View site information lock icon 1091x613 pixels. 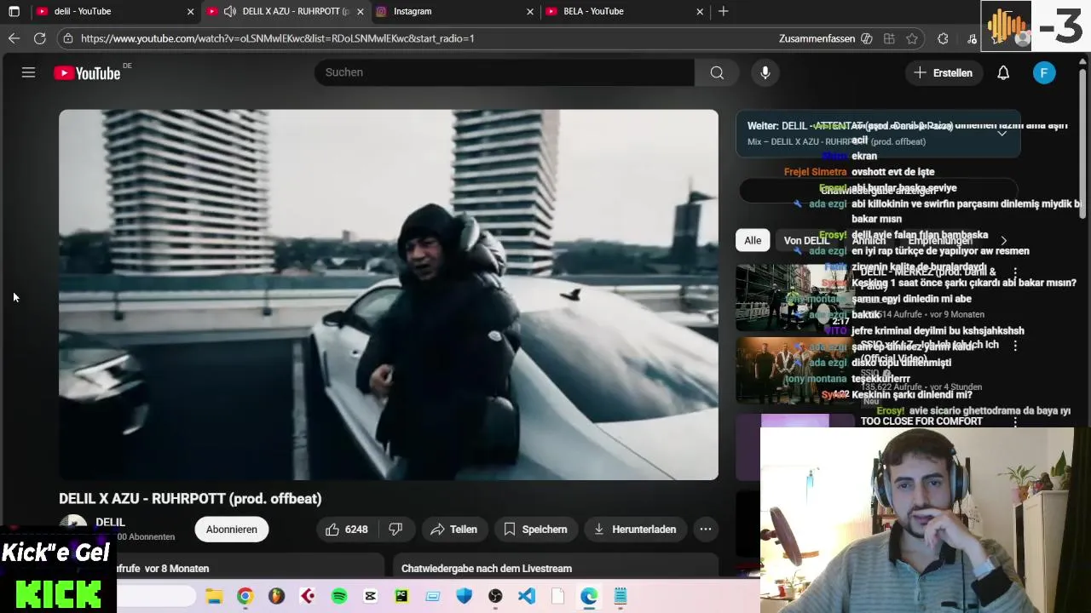[x=68, y=38]
